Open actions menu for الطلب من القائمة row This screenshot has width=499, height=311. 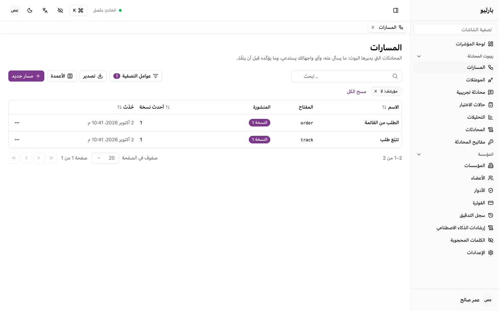[17, 123]
